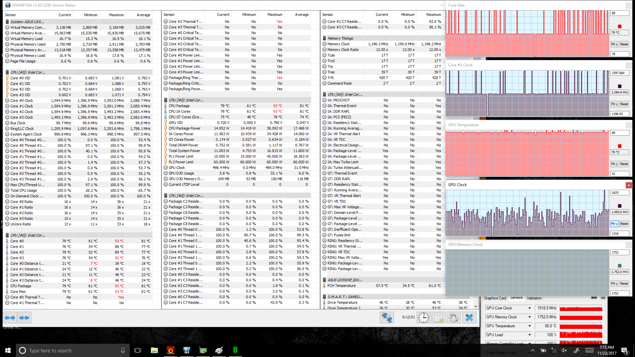
Task: Switch to Validation tab
Action: point(534,298)
